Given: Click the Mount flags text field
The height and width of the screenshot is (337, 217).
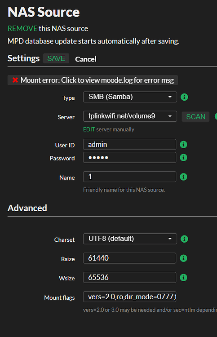Looking at the screenshot, I should (129, 297).
